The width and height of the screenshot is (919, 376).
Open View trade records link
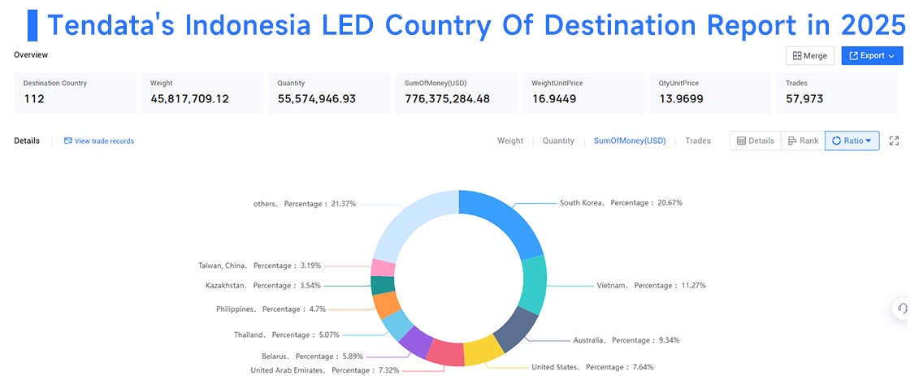click(x=104, y=141)
